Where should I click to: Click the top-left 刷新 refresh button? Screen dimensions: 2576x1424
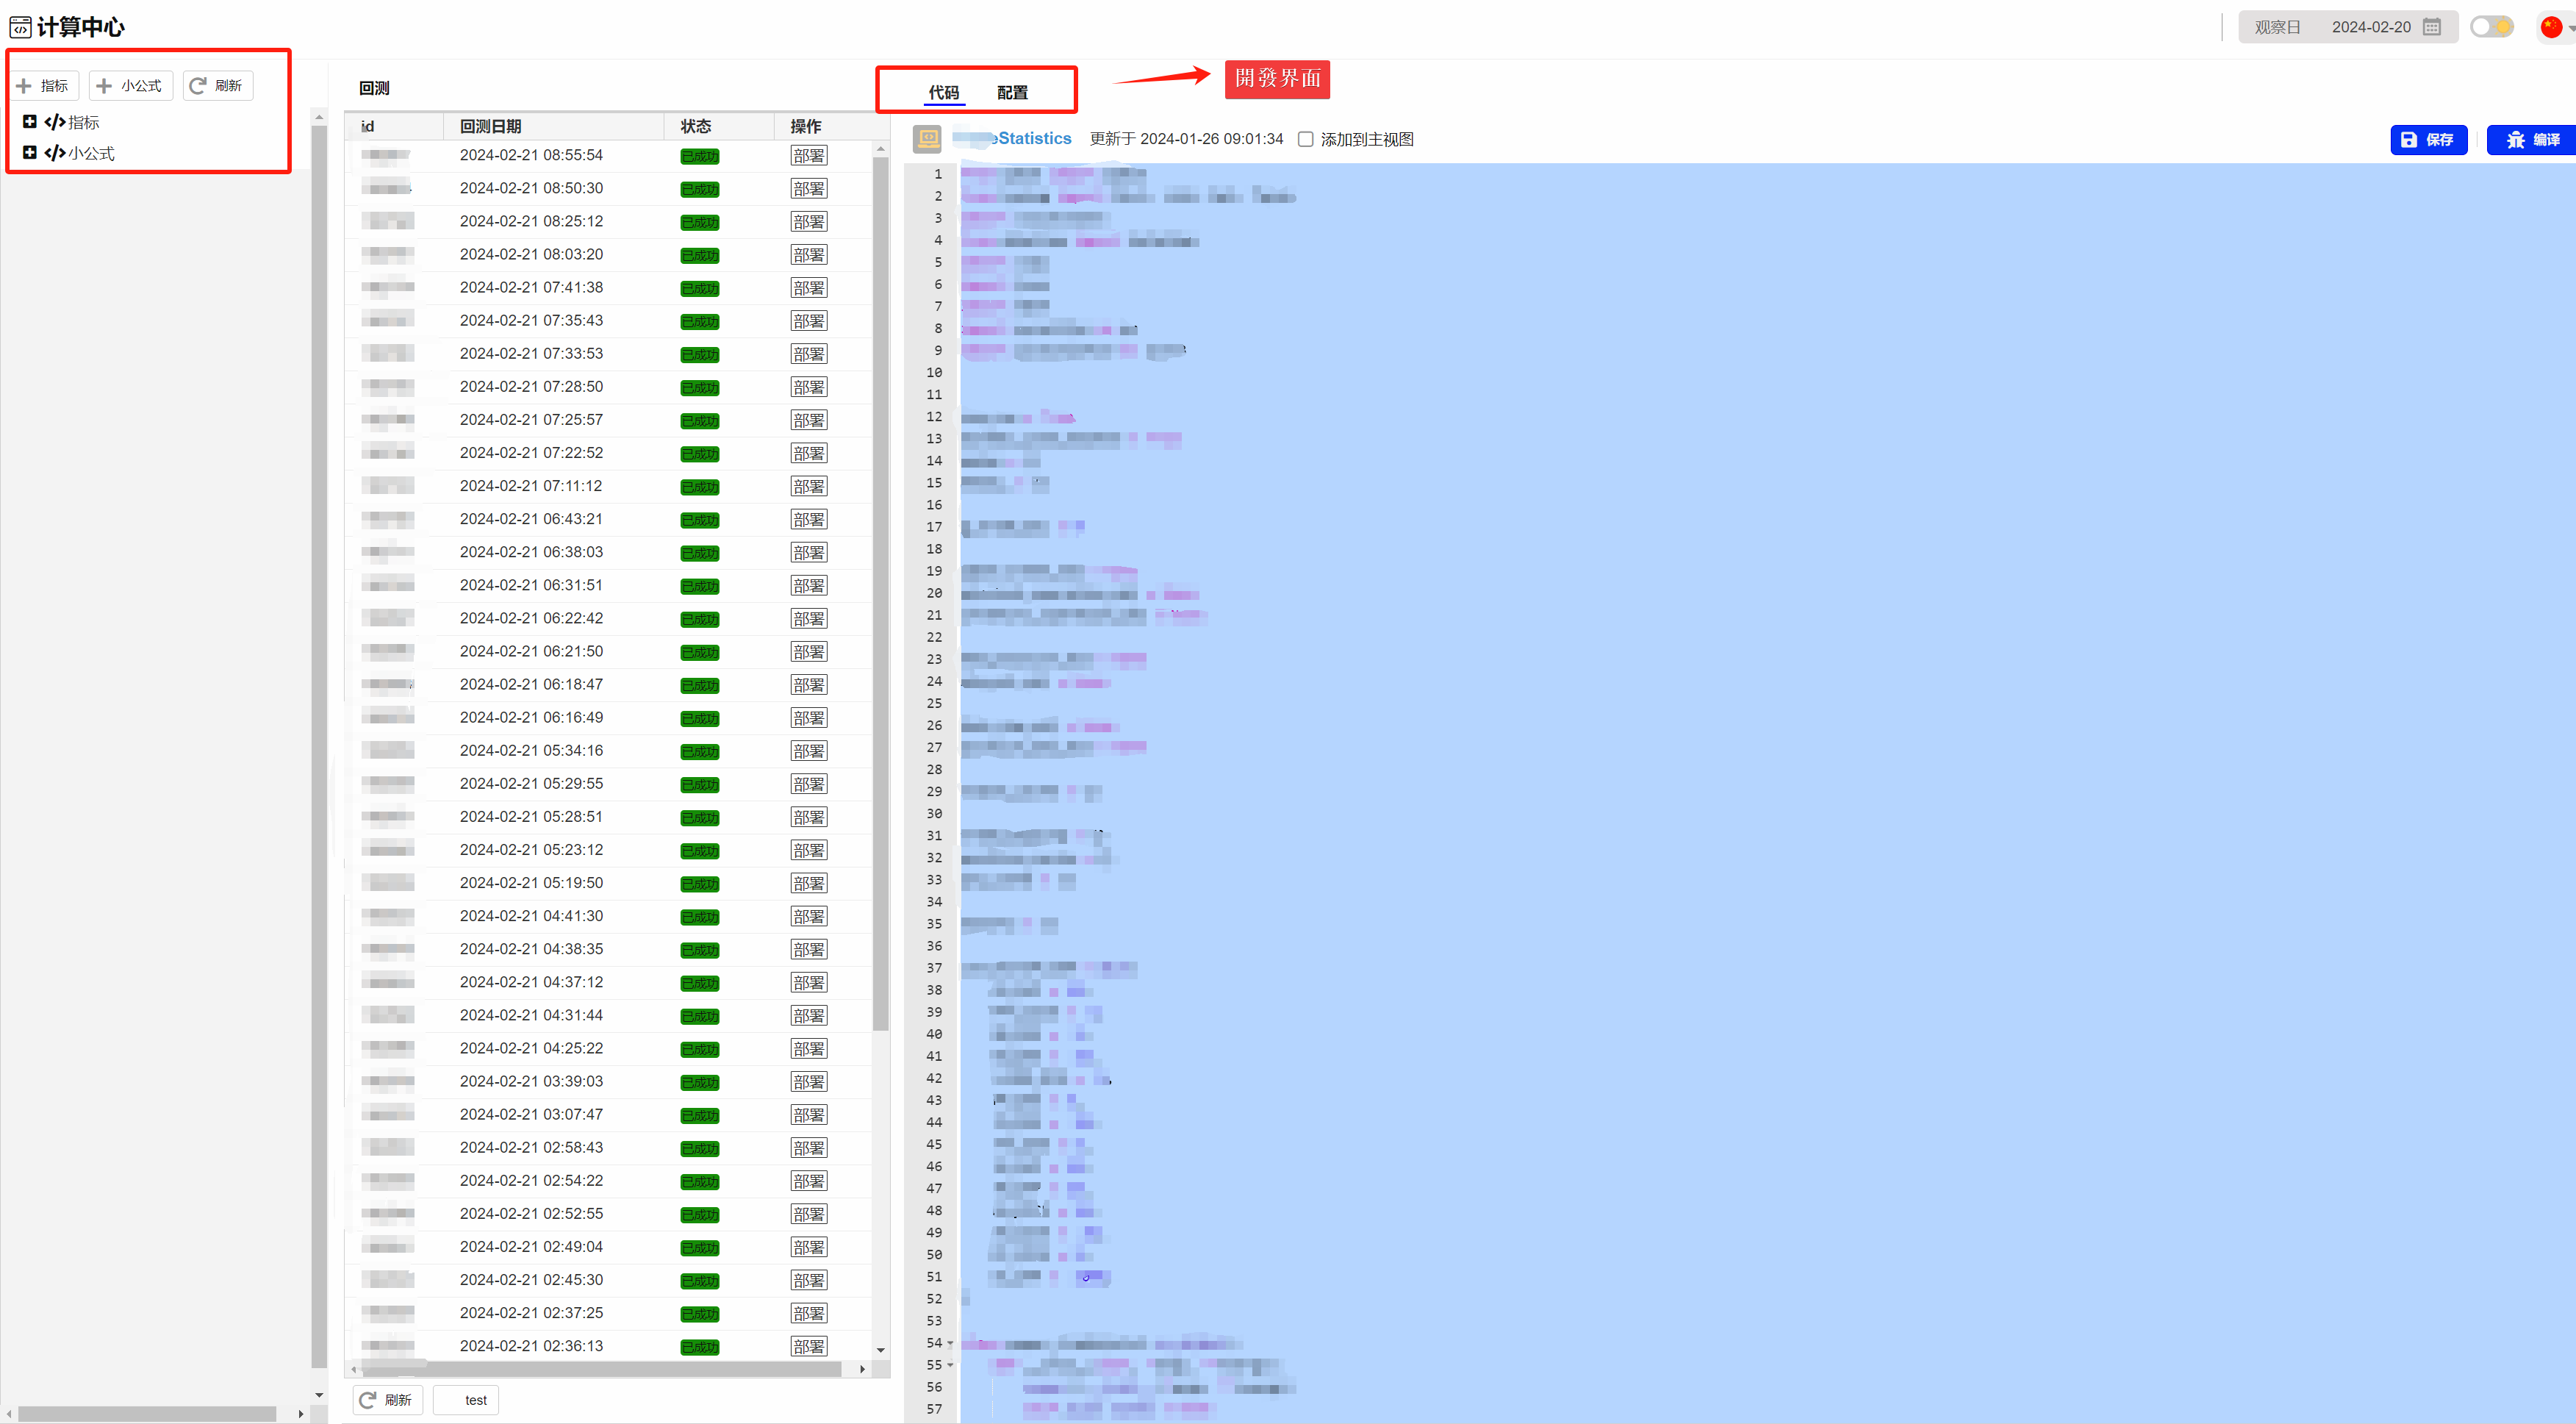(217, 86)
